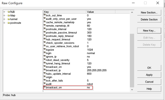The height and width of the screenshot is (100, 165).
Task: Click the key icon beside broadcast_ip
Action: tap(45, 70)
